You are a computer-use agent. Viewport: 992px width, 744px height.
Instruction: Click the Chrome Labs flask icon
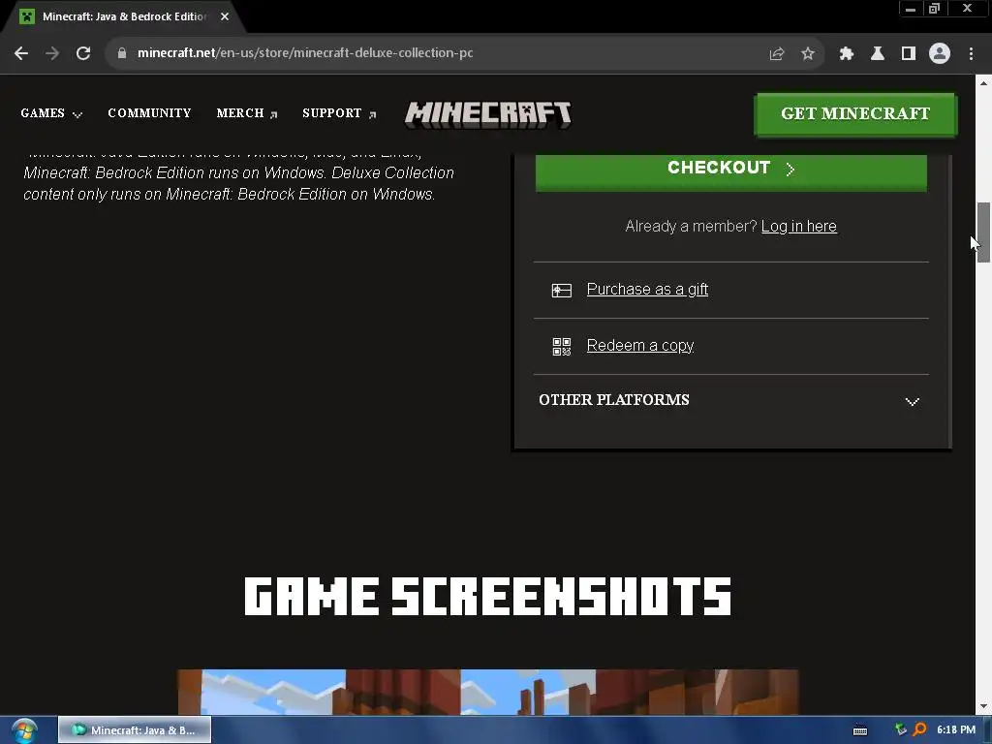[877, 54]
